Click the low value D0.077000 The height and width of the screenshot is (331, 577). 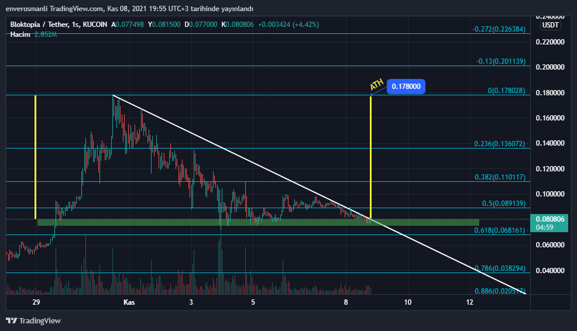point(201,25)
